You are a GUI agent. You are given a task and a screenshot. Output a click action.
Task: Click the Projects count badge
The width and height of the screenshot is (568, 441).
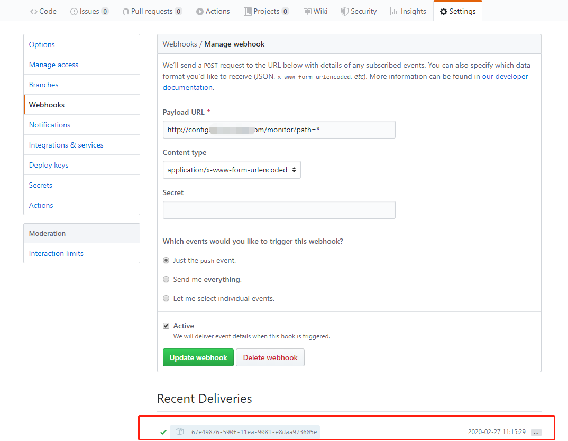pyautogui.click(x=285, y=12)
